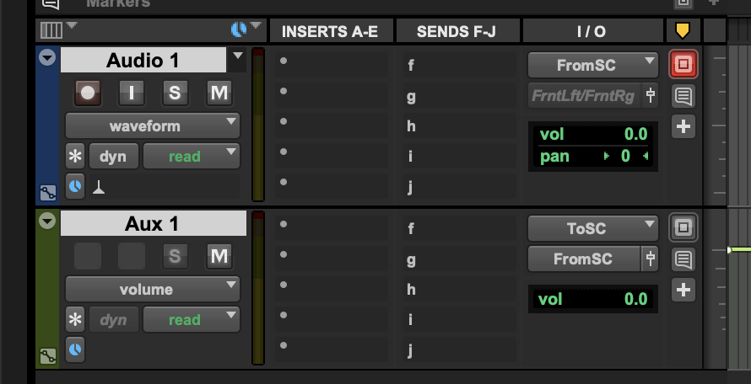The width and height of the screenshot is (751, 384).
Task: Toggle input monitoring on Audio 1
Action: click(x=131, y=93)
